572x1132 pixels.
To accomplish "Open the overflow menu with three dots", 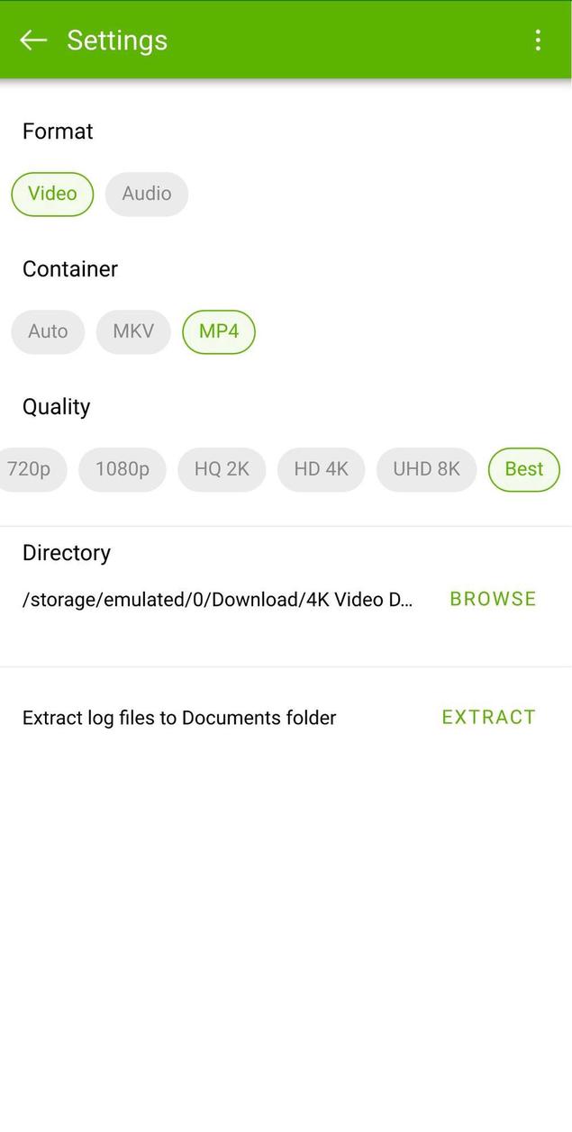I will point(538,40).
